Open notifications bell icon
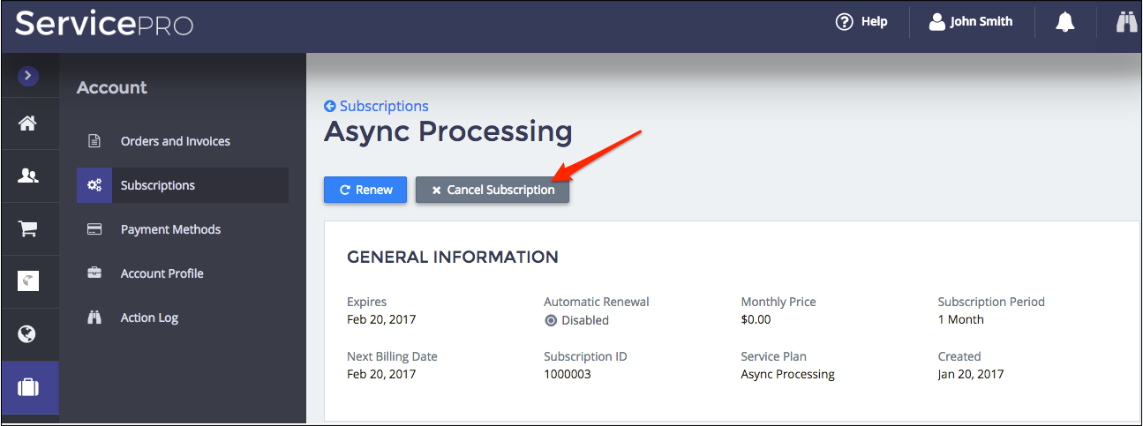This screenshot has width=1143, height=426. click(x=1065, y=23)
